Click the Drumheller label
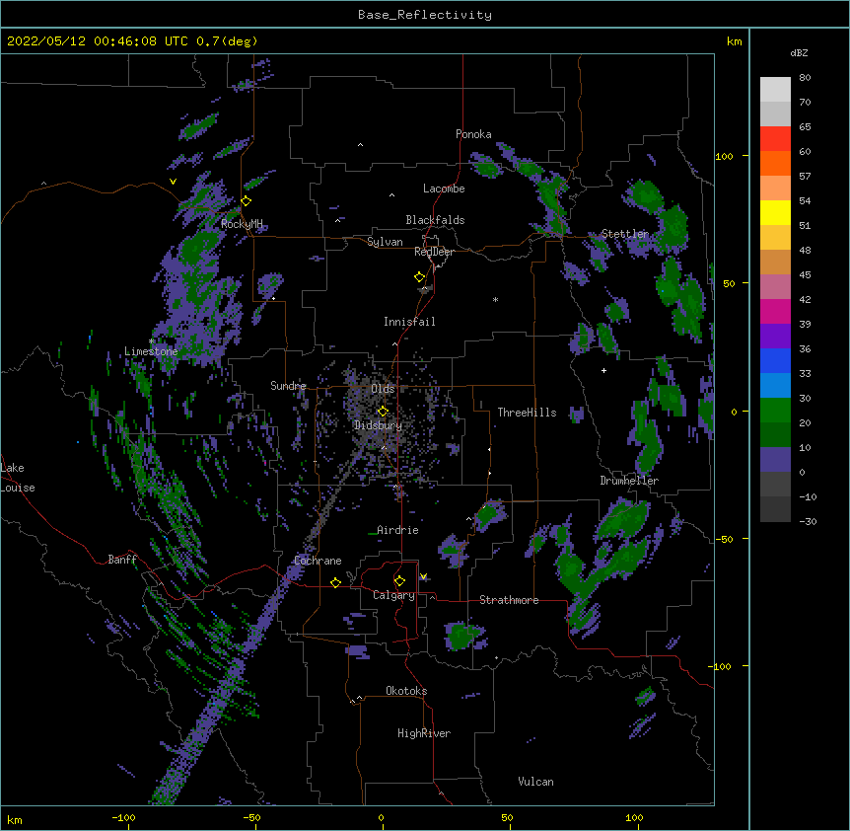The height and width of the screenshot is (831, 850). (x=629, y=481)
